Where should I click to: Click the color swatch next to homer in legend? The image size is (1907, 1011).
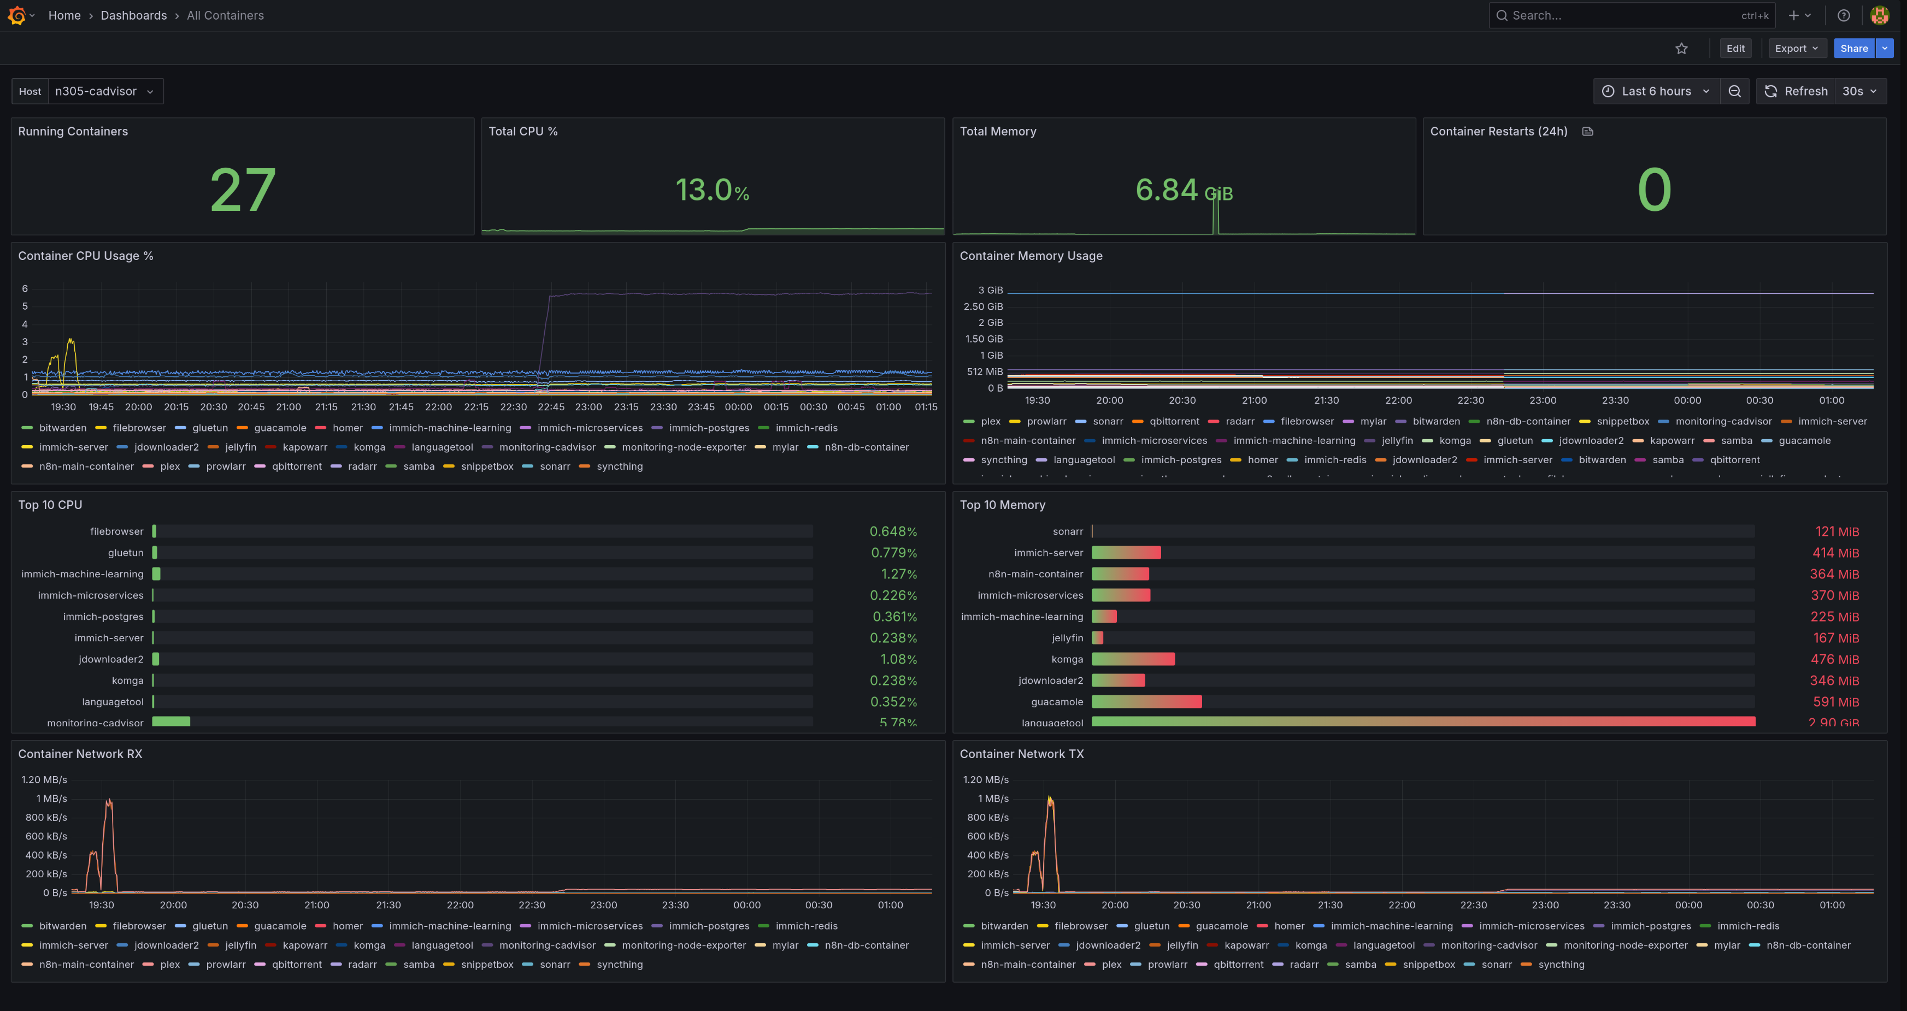point(321,428)
